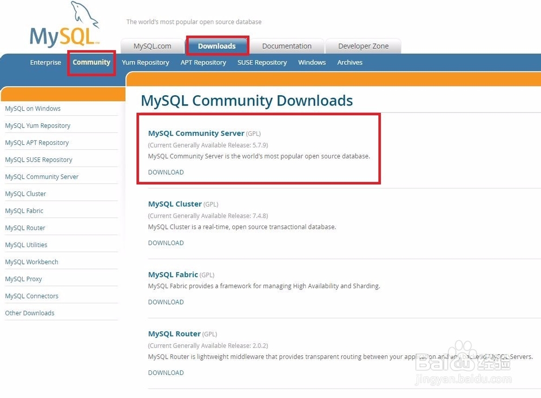Open MySQL Connectors sidebar link

point(32,296)
